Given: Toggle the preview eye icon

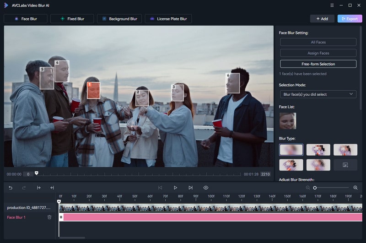Looking at the screenshot, I should tap(206, 187).
